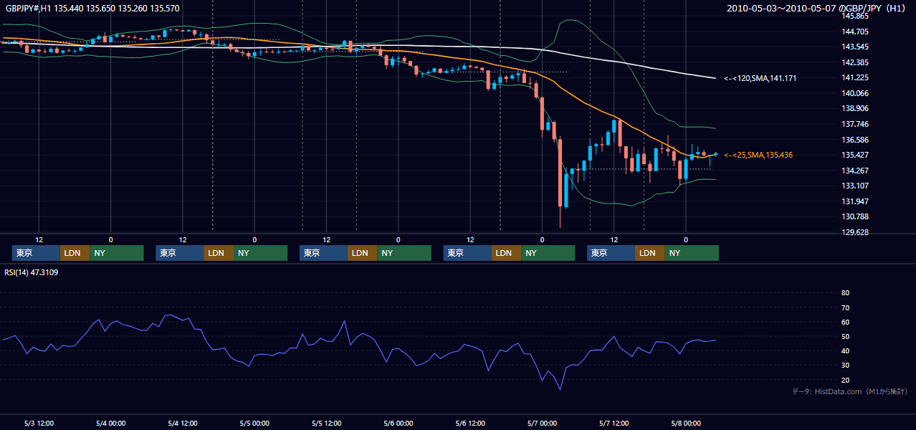The image size is (916, 430).
Task: Click the RSI axis level 50
Action: click(845, 336)
